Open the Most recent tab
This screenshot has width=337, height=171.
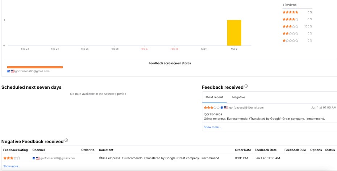click(x=214, y=97)
